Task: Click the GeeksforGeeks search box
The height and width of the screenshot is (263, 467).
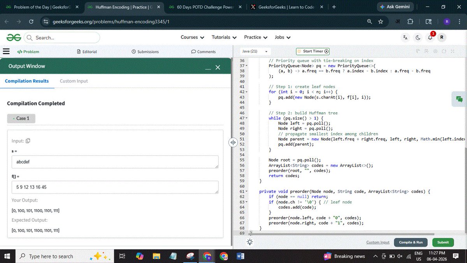Action: point(62,37)
